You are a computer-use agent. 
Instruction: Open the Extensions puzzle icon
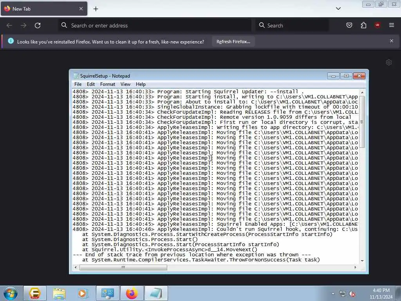coord(363,25)
